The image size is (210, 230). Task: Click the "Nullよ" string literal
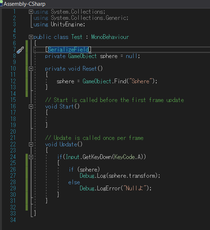pos(135,188)
